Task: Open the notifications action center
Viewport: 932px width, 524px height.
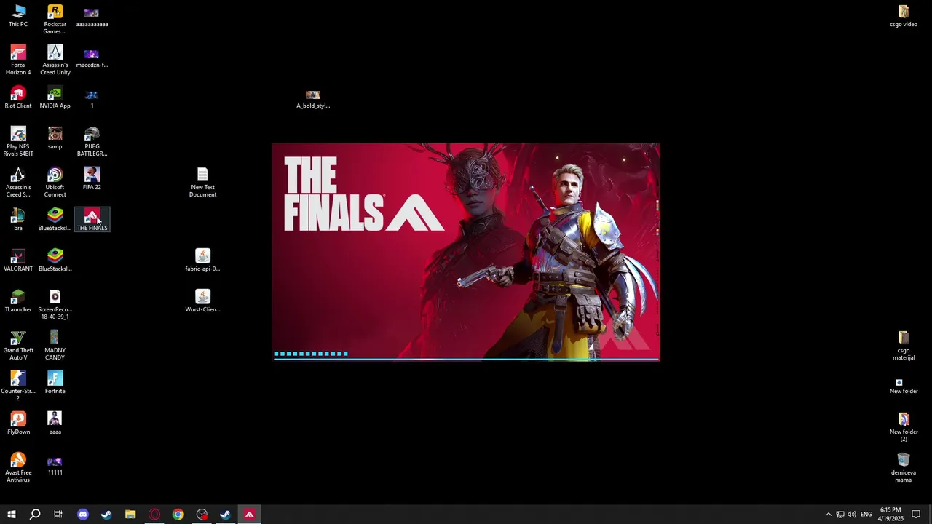Action: [916, 515]
